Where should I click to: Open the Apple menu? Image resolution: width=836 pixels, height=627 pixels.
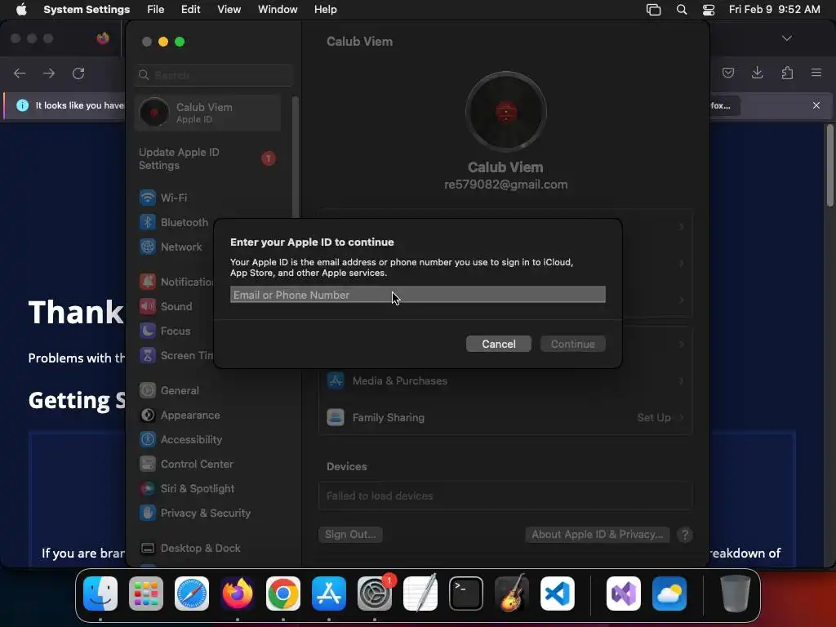21,9
